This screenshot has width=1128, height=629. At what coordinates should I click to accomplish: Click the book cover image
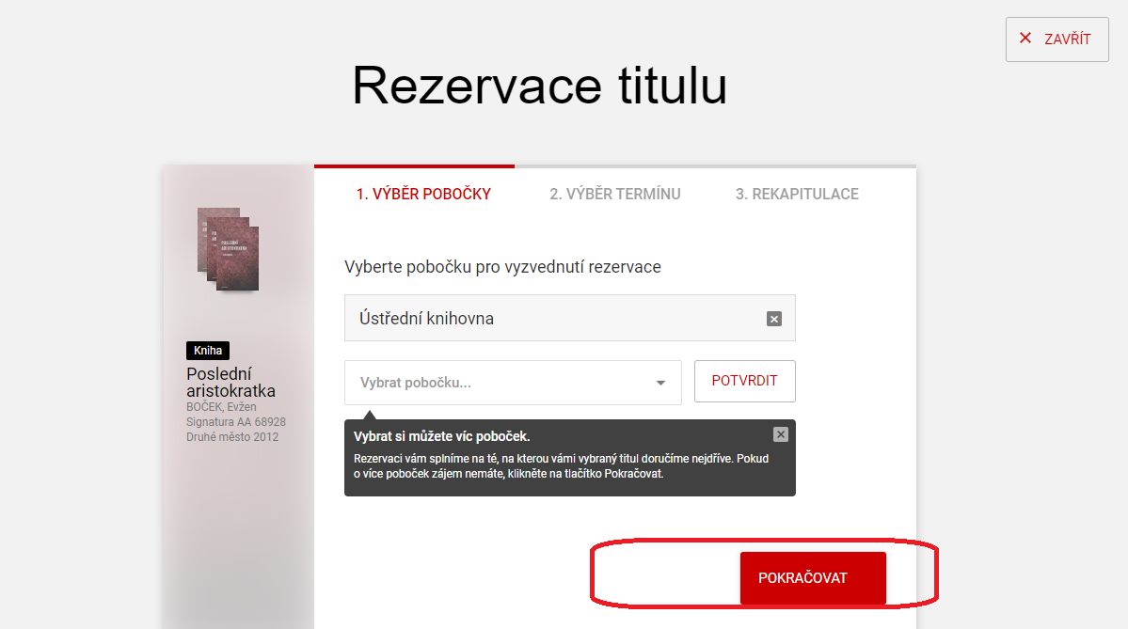pyautogui.click(x=228, y=249)
